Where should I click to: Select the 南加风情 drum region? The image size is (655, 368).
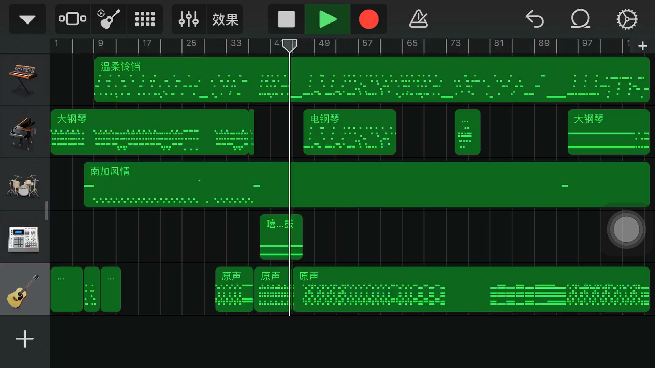pos(366,184)
